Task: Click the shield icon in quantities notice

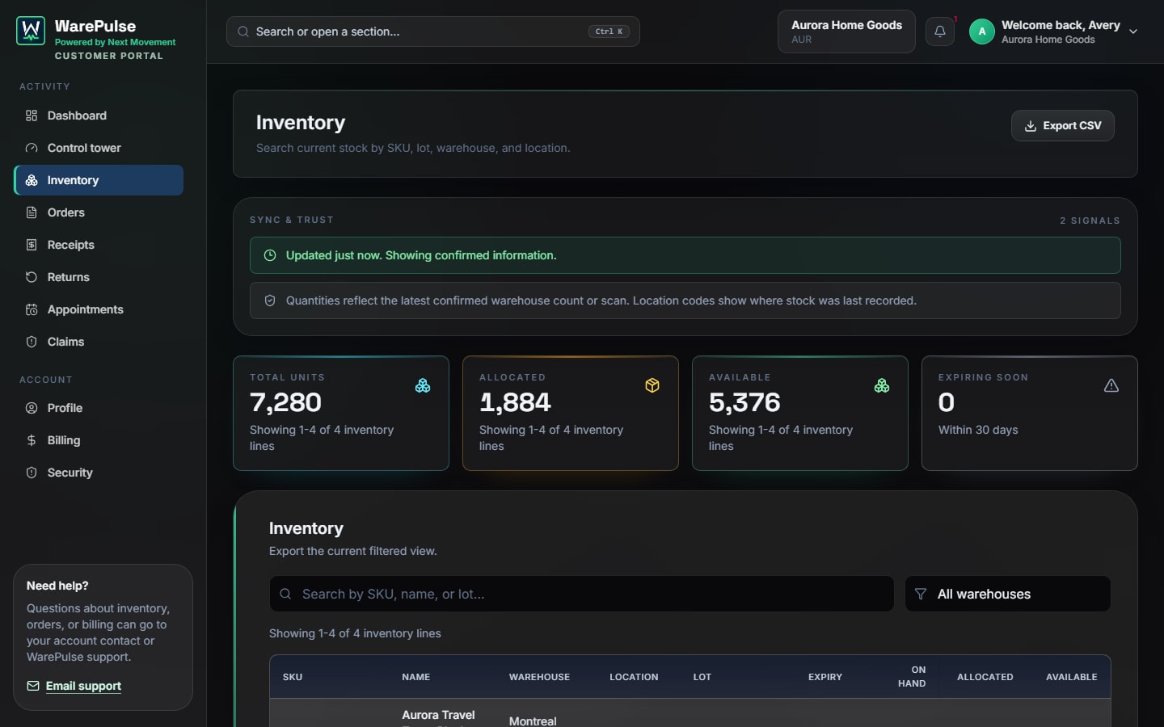Action: (x=270, y=300)
